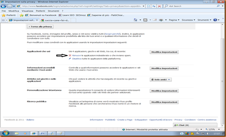The height and width of the screenshot is (137, 226).
Task: Click the Rimuovi applications link
Action: [x=77, y=56]
